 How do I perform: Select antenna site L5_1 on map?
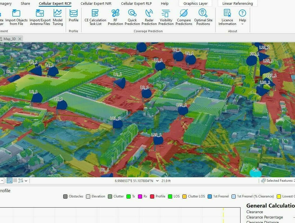pyautogui.click(x=36, y=70)
